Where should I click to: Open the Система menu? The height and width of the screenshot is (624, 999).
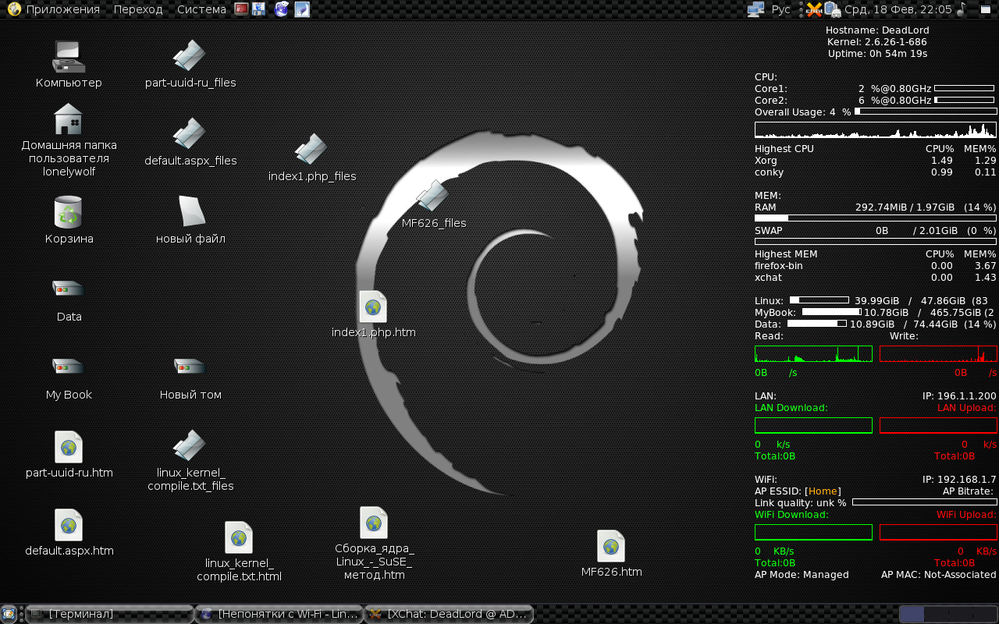(201, 9)
